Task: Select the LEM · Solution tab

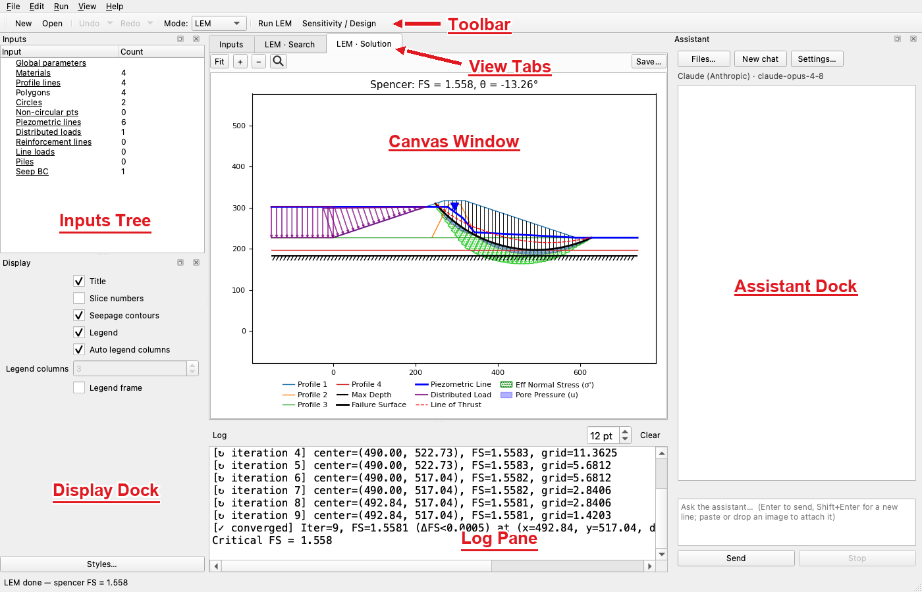Action: pos(364,44)
